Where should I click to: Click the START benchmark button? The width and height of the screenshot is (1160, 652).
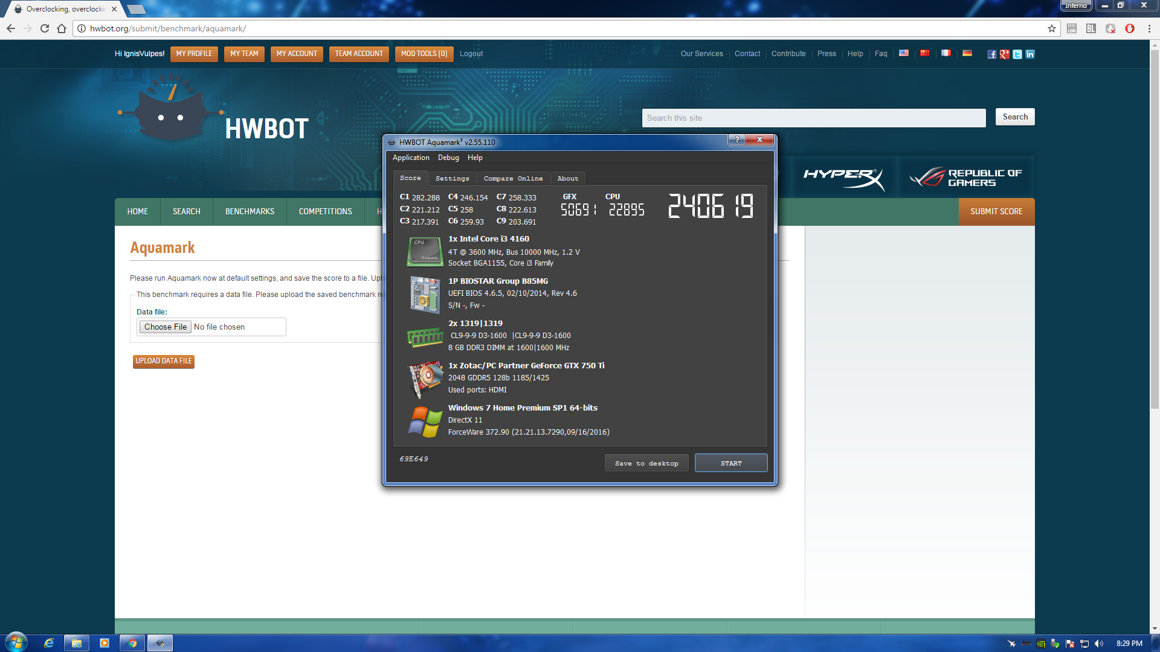point(731,463)
